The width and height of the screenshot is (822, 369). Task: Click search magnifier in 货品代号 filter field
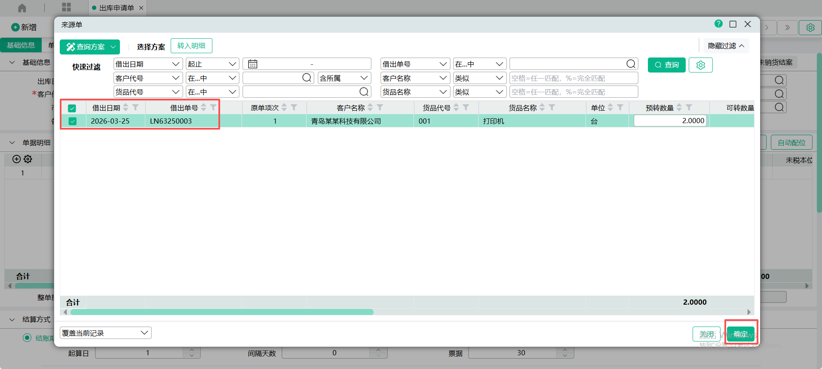click(x=364, y=92)
